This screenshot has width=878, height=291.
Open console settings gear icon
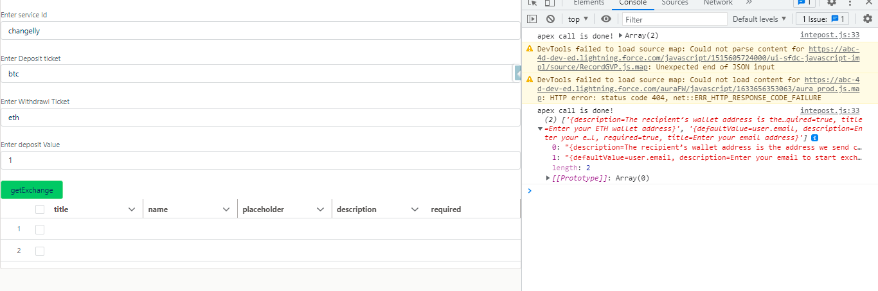point(867,19)
